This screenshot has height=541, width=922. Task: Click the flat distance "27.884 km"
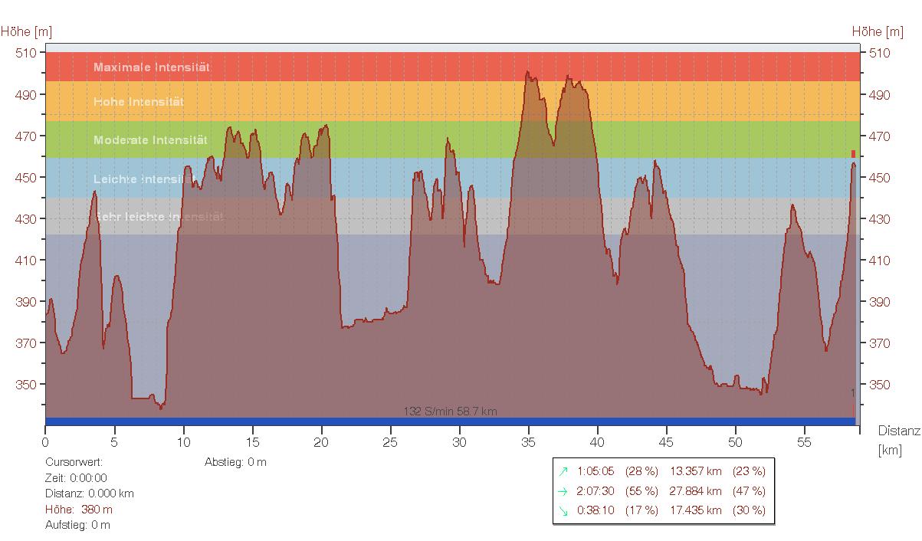696,491
